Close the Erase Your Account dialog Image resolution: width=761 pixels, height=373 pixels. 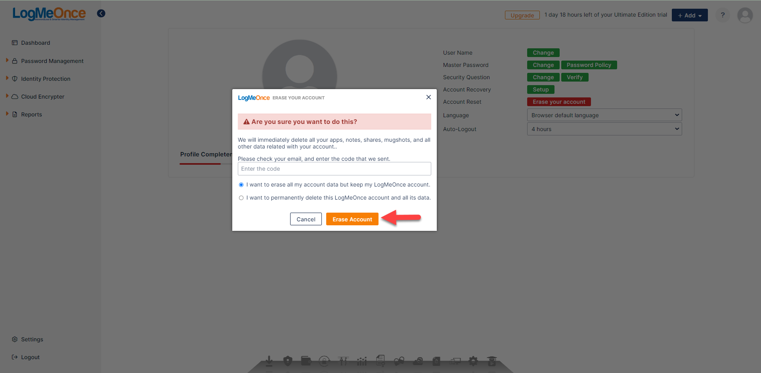(x=428, y=97)
